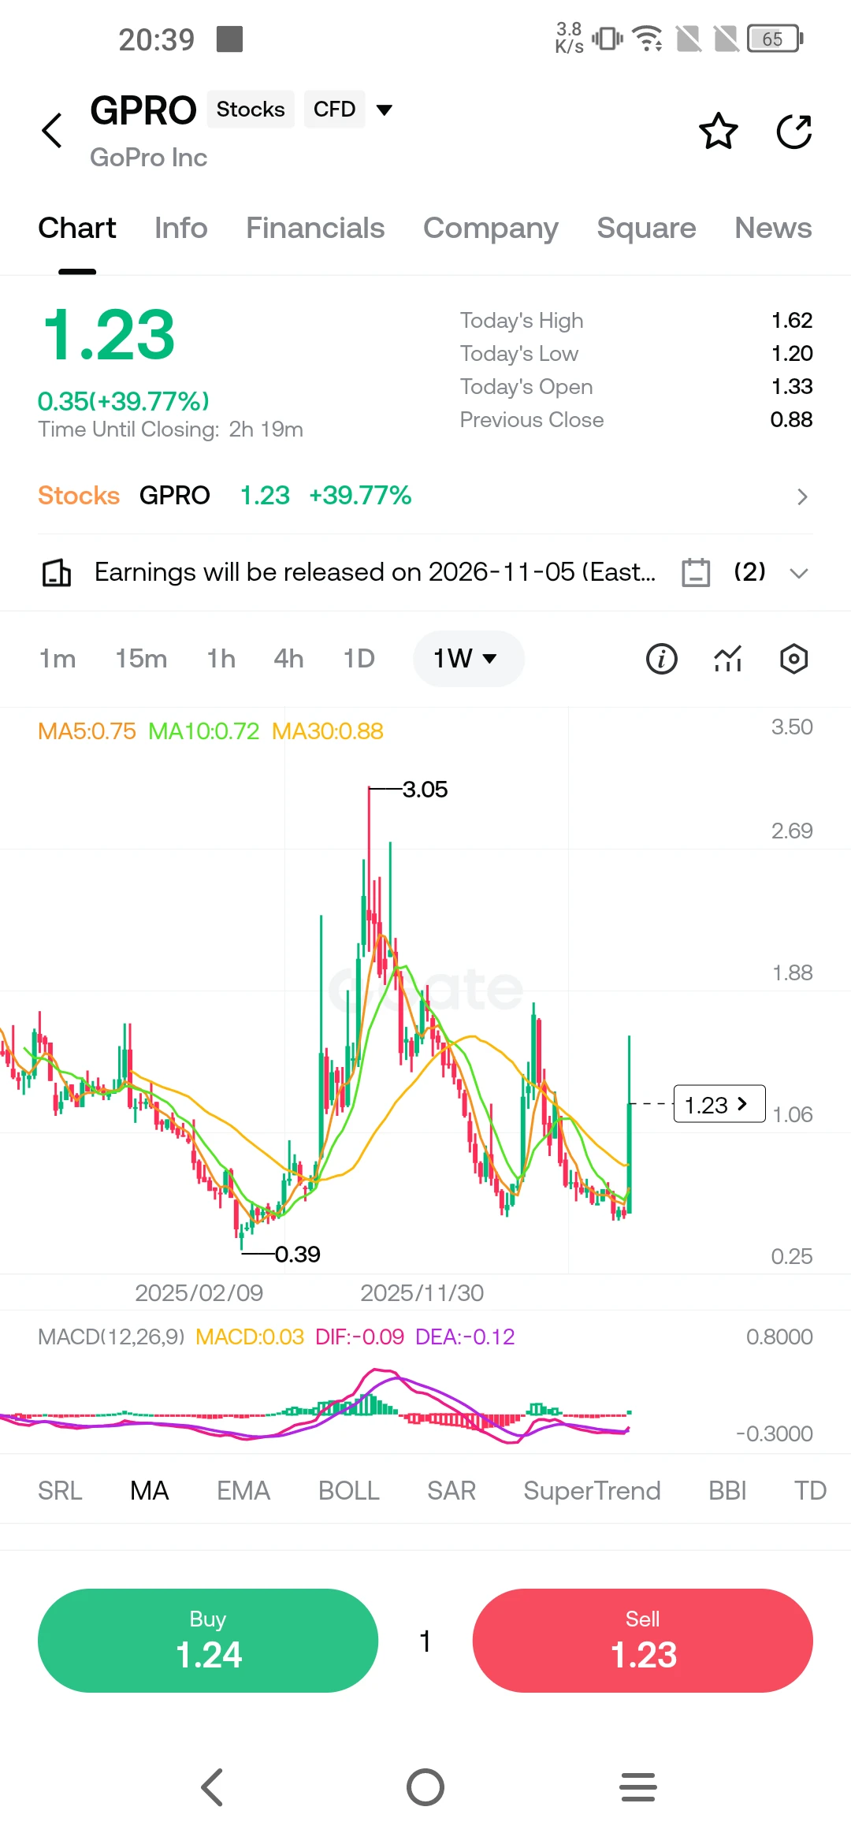Select the 1D timeframe
Screen dimensions: 851x1844
click(x=359, y=659)
